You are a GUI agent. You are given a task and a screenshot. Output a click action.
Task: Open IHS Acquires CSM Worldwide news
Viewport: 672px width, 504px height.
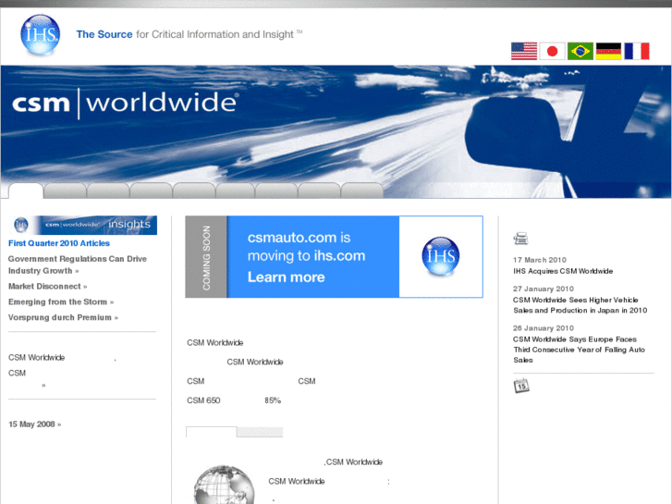tap(563, 271)
